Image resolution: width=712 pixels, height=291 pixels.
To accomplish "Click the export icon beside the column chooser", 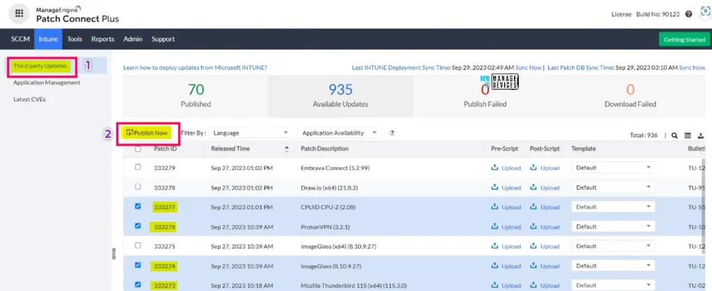I will 701,135.
